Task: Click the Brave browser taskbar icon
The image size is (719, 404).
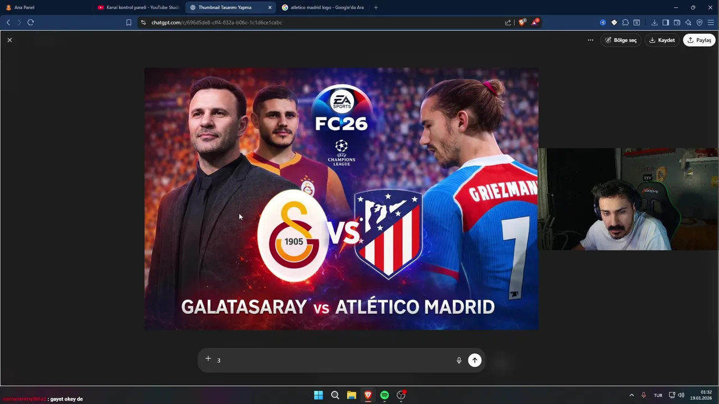Action: click(368, 395)
